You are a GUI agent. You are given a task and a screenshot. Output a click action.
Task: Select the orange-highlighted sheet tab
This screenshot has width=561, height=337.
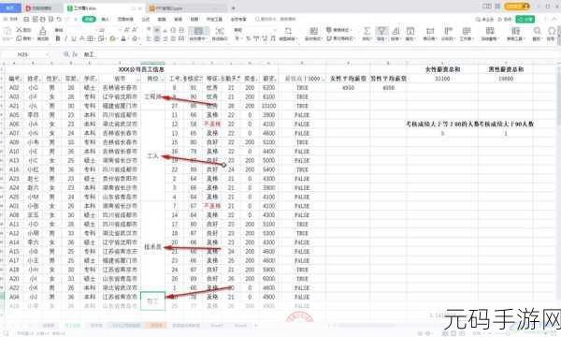[156, 326]
